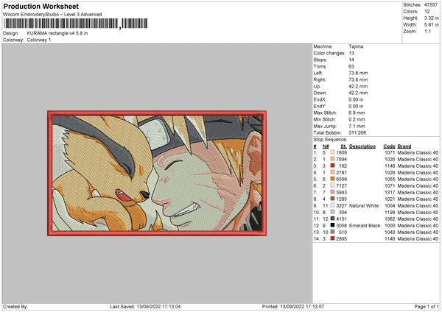Click the Min Stitch value "0.2 mm"

pyautogui.click(x=357, y=119)
